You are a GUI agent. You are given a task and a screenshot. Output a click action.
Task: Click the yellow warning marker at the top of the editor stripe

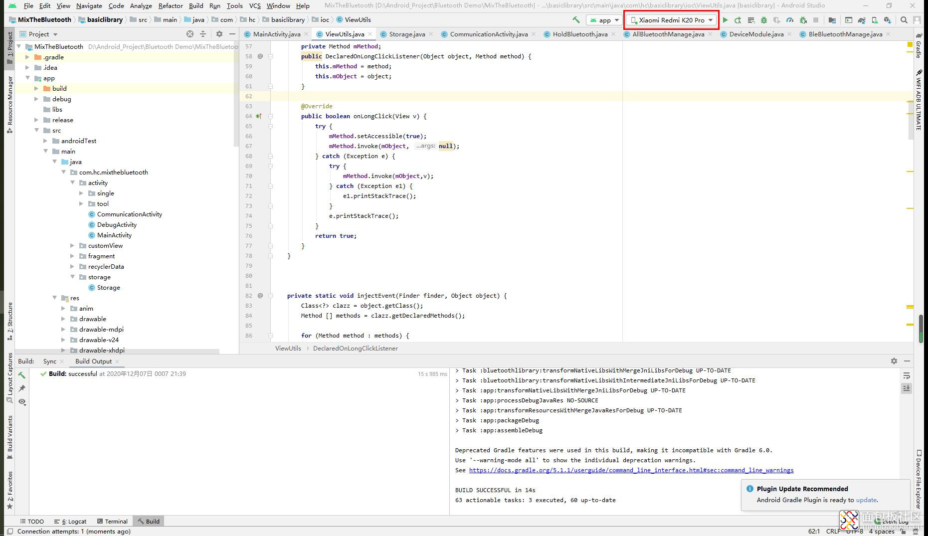pyautogui.click(x=910, y=45)
